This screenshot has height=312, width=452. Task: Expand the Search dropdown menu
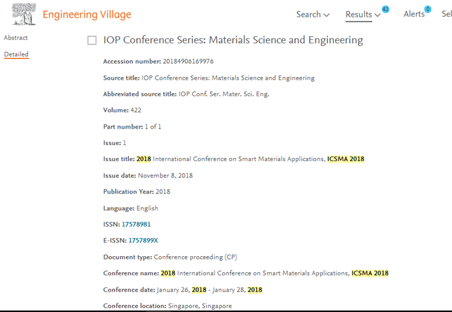pyautogui.click(x=313, y=14)
